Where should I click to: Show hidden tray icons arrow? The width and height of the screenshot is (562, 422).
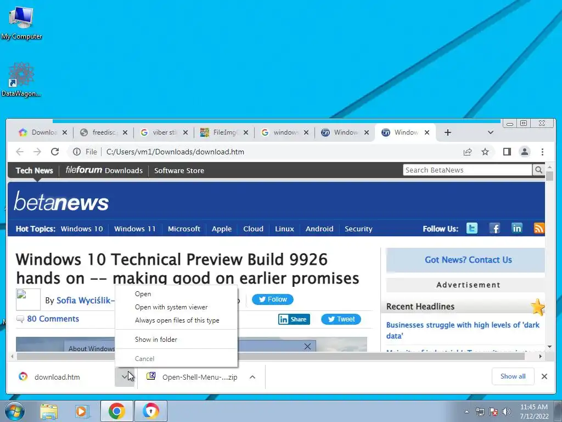coord(467,412)
